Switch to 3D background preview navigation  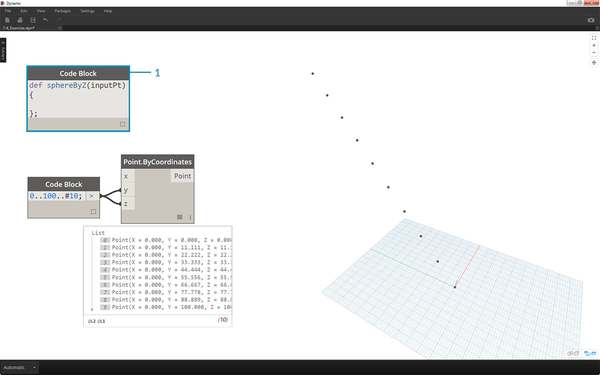tap(572, 353)
